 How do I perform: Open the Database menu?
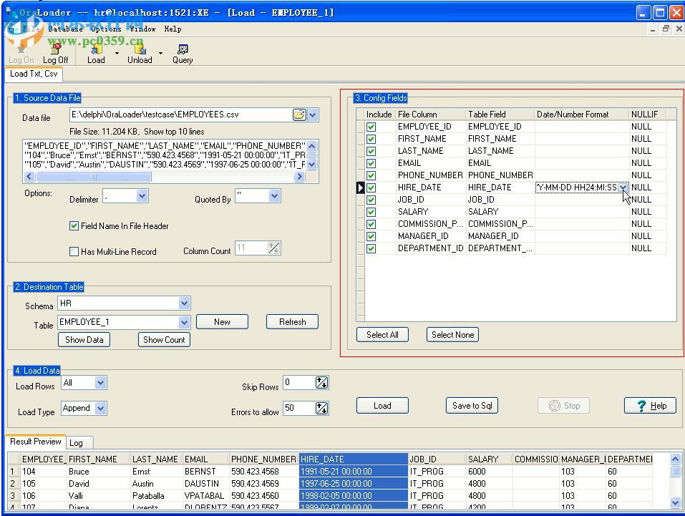coord(65,29)
